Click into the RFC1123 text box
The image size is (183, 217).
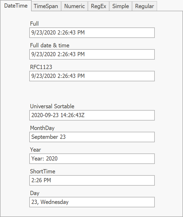(92, 76)
